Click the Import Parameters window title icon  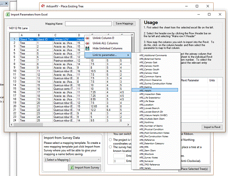(7, 15)
